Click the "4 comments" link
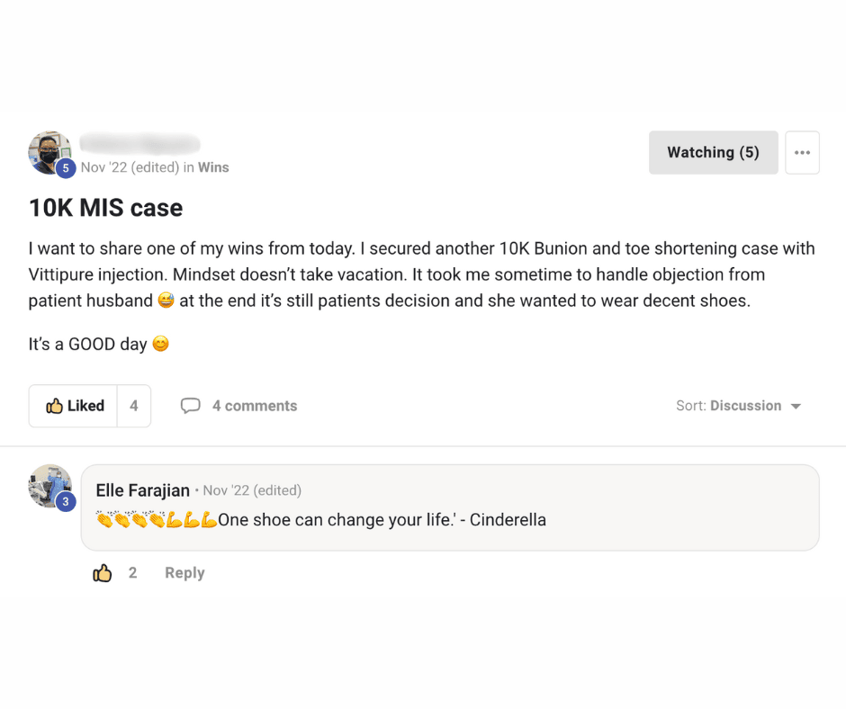Viewport: 846px width, 709px height. click(x=255, y=406)
